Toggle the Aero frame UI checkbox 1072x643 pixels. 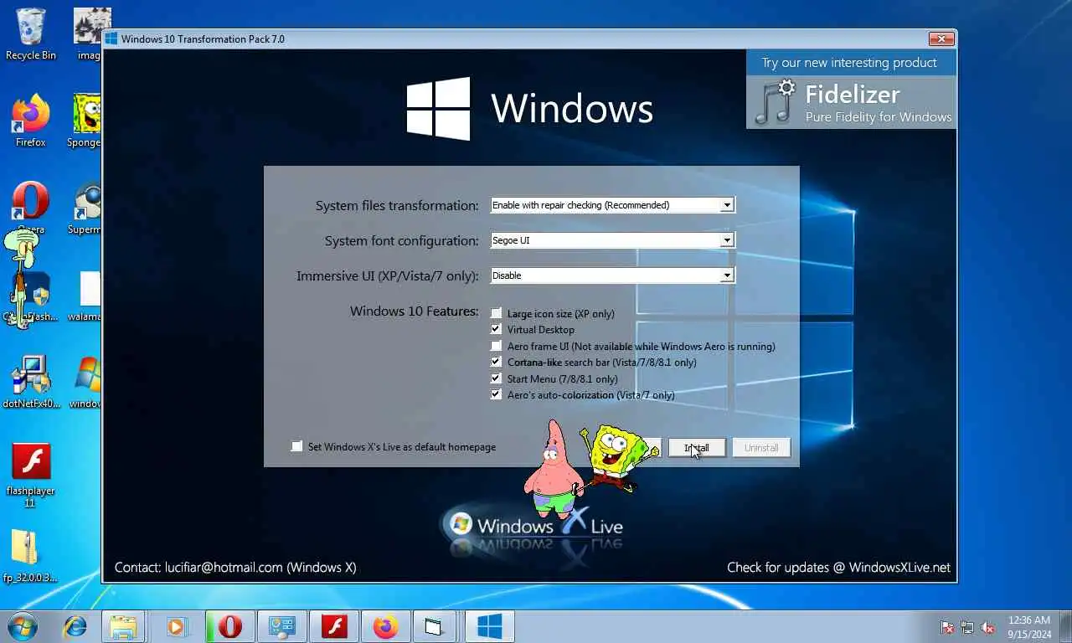coord(496,346)
